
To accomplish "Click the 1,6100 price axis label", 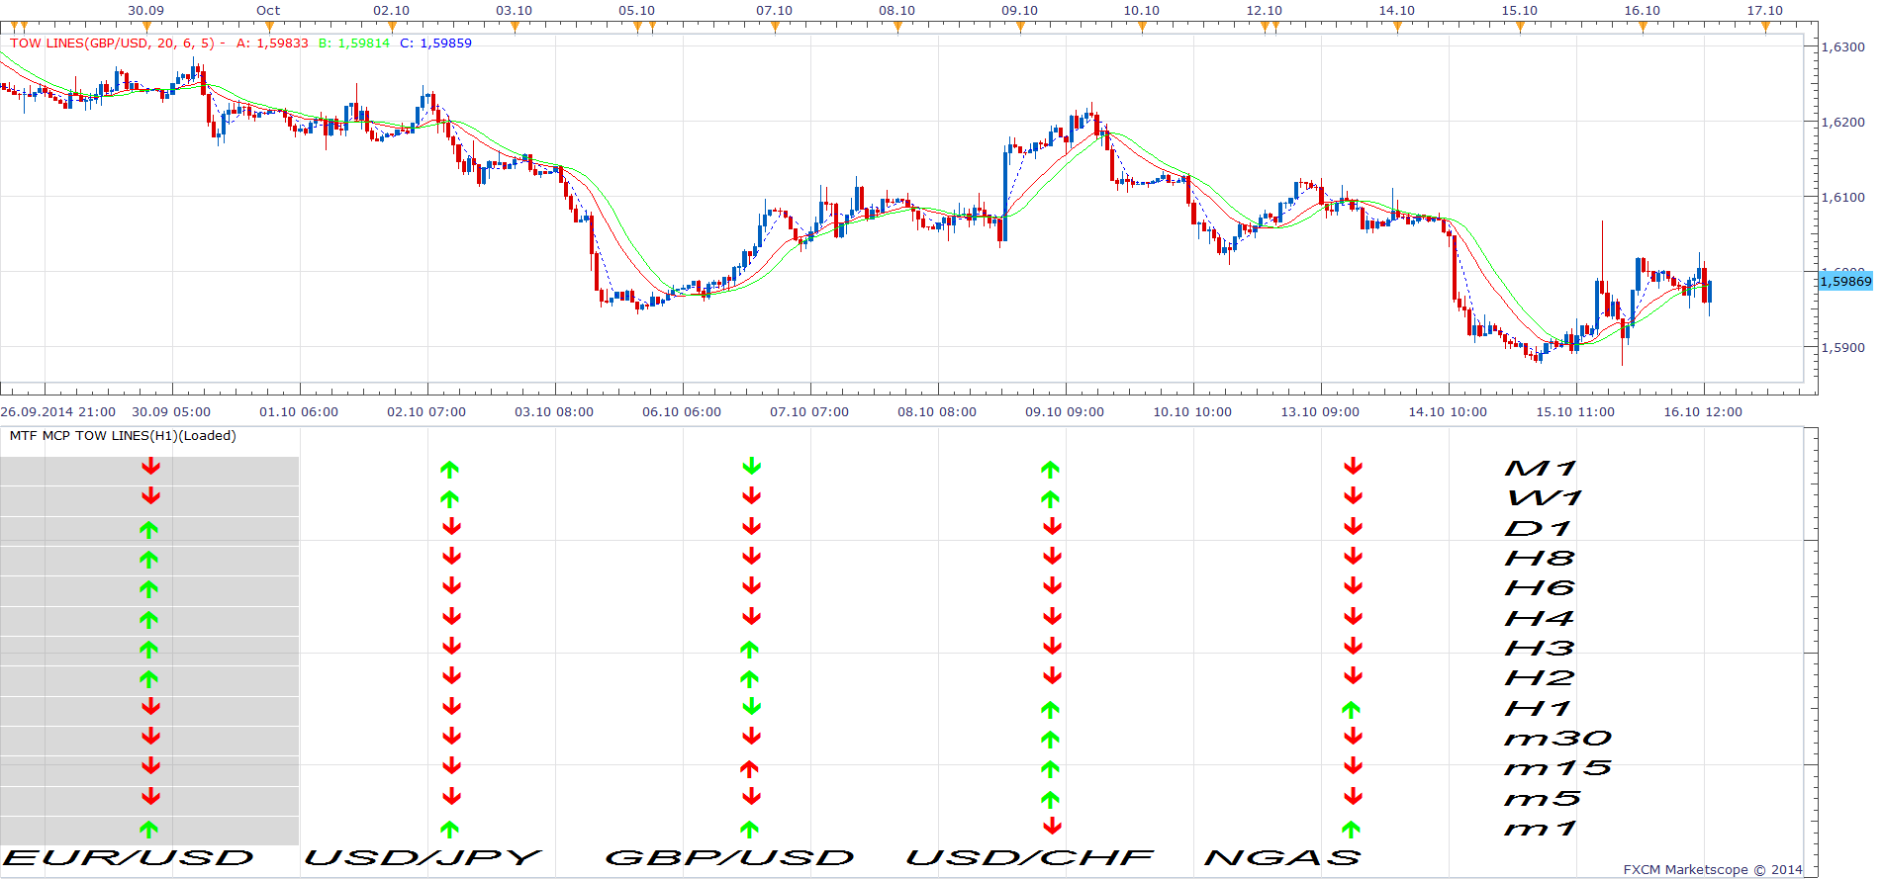I will click(1843, 197).
